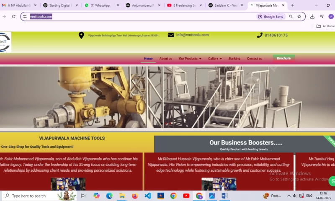
Task: Open the first Chrome taskbar icon
Action: pyautogui.click(x=173, y=196)
